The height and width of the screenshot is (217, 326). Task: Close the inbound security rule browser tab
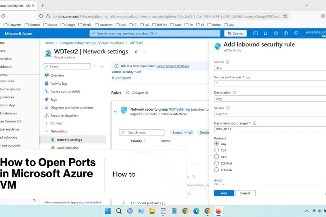point(33,6)
